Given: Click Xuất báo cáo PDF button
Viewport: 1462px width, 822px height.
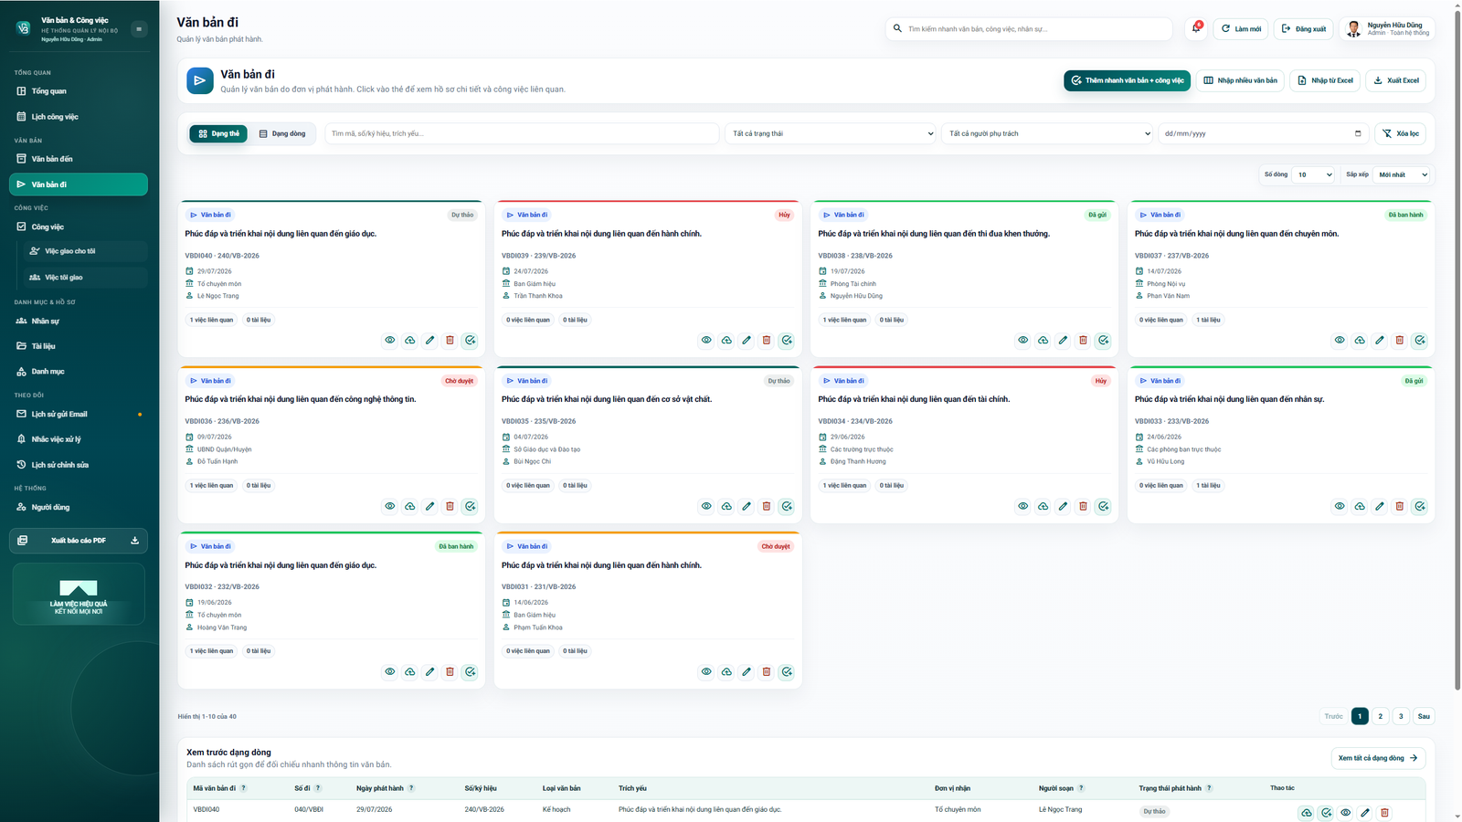Looking at the screenshot, I should click(x=79, y=541).
